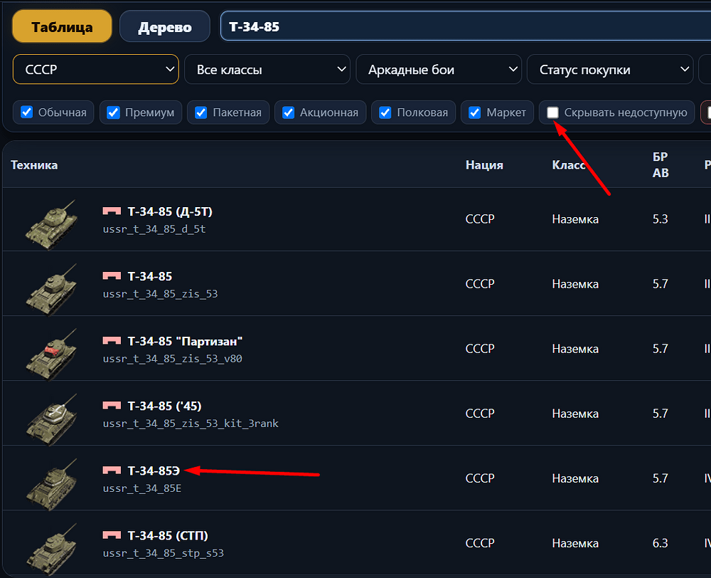Click the search field containing Т-34-85
This screenshot has width=711, height=578.
[465, 26]
